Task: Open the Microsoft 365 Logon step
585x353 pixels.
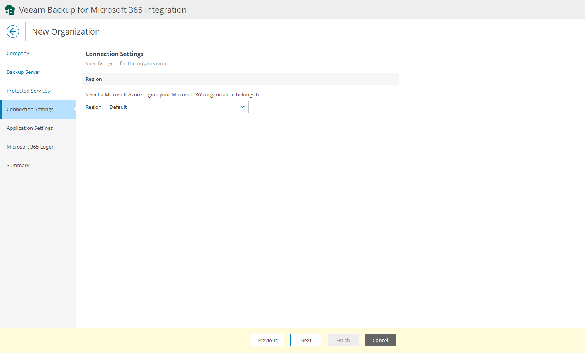Action: (31, 147)
